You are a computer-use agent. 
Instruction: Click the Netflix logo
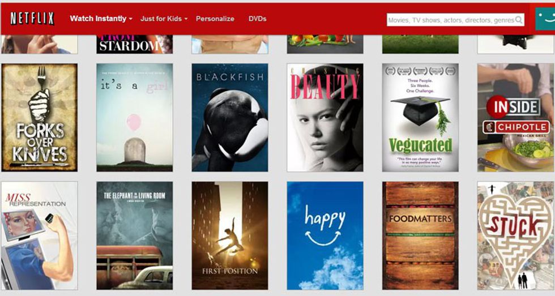click(x=32, y=19)
